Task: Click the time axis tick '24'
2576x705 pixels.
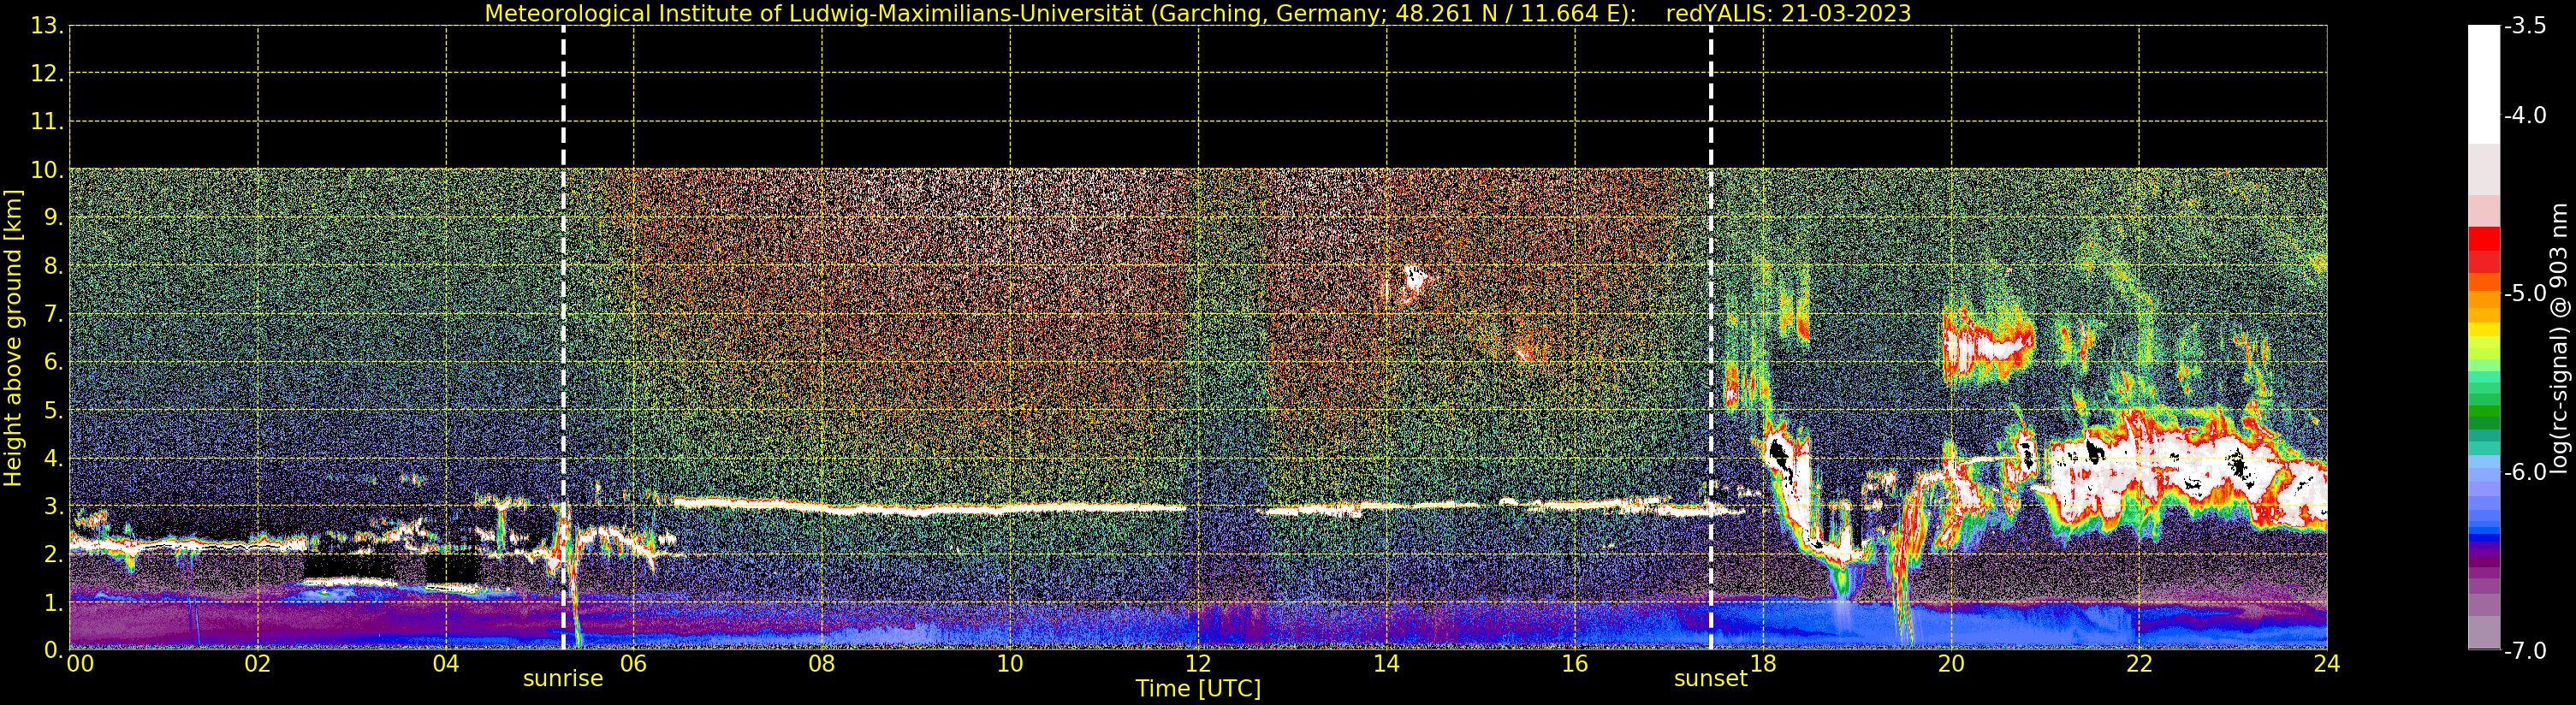Action: pyautogui.click(x=2327, y=664)
